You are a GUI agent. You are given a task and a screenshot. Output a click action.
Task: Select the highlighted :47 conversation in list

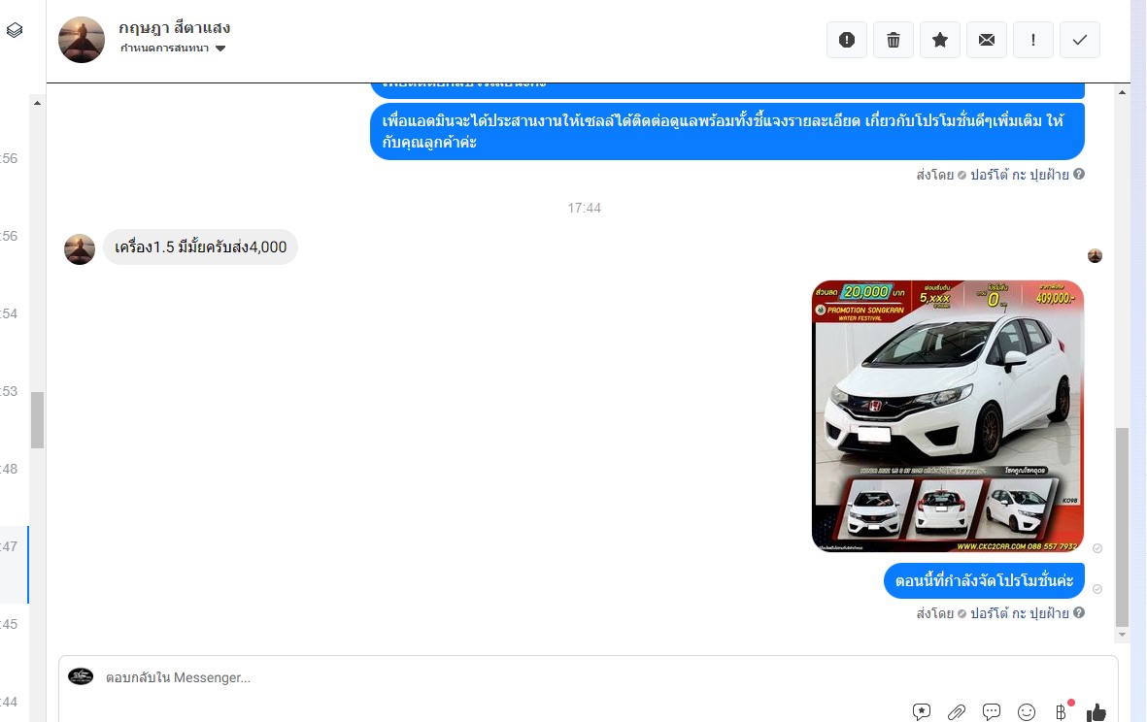click(14, 565)
